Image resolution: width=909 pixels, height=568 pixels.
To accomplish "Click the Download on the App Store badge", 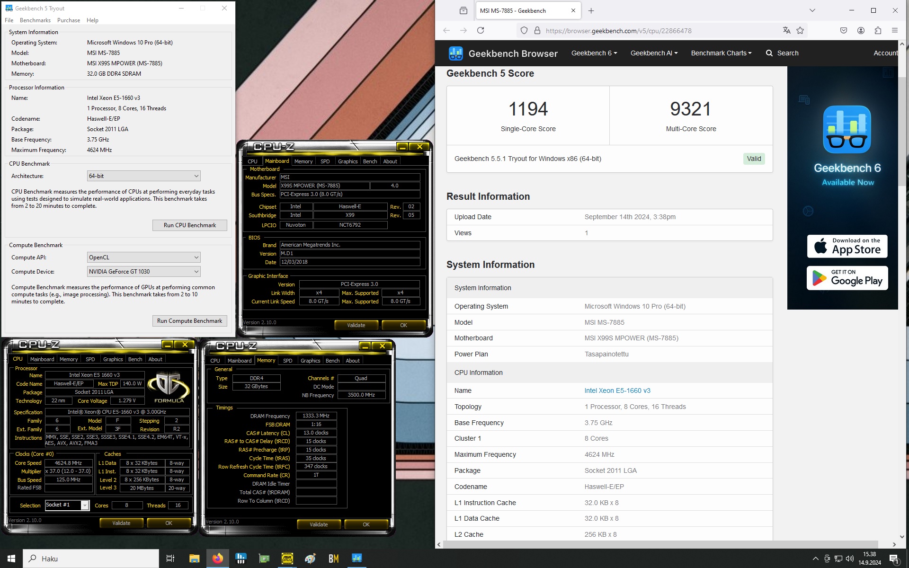I will click(x=847, y=246).
